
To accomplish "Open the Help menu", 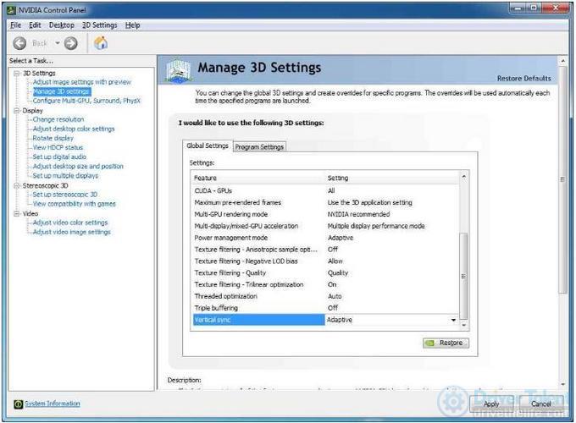I will pos(132,25).
